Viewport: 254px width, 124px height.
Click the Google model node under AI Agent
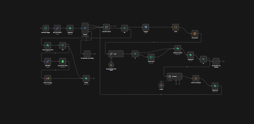pyautogui.click(x=161, y=85)
